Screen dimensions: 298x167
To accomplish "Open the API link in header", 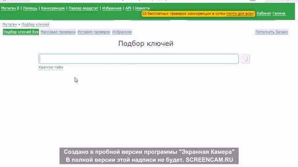I will 129,8.
